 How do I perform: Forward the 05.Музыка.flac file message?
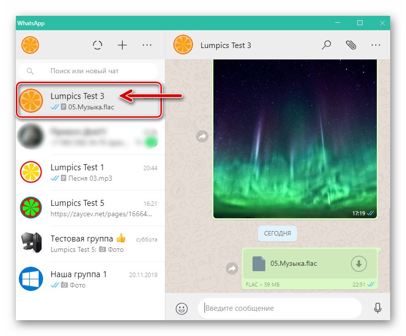(232, 268)
